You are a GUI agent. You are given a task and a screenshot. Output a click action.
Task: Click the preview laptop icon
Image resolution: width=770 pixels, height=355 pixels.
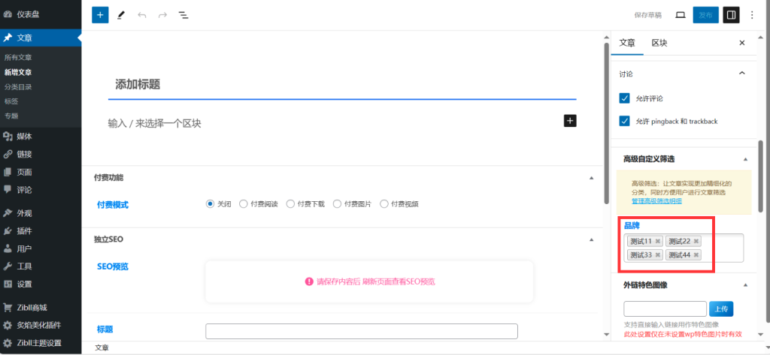[x=680, y=15]
